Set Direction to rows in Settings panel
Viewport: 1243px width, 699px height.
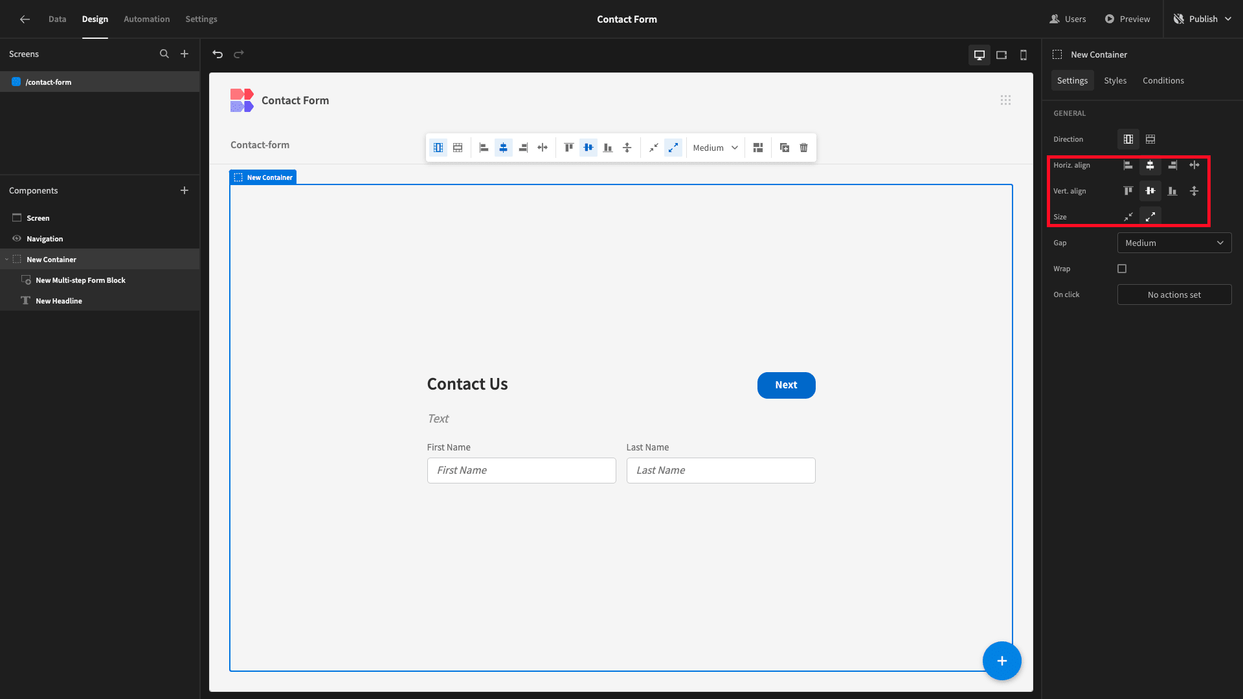coord(1150,139)
